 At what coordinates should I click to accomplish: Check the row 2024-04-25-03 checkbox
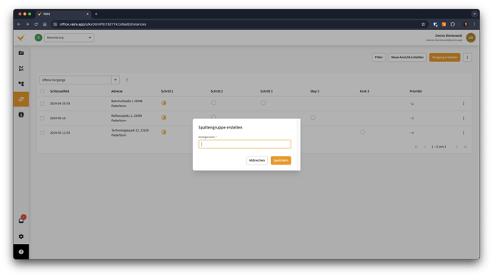pos(42,104)
